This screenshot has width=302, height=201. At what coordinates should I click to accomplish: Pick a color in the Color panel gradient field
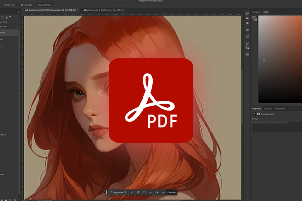(280, 59)
